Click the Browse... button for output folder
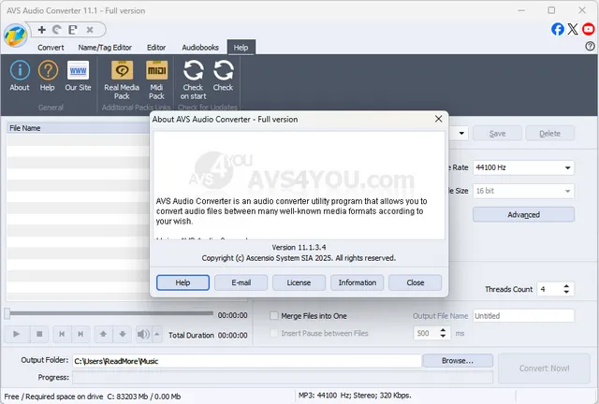 [458, 360]
